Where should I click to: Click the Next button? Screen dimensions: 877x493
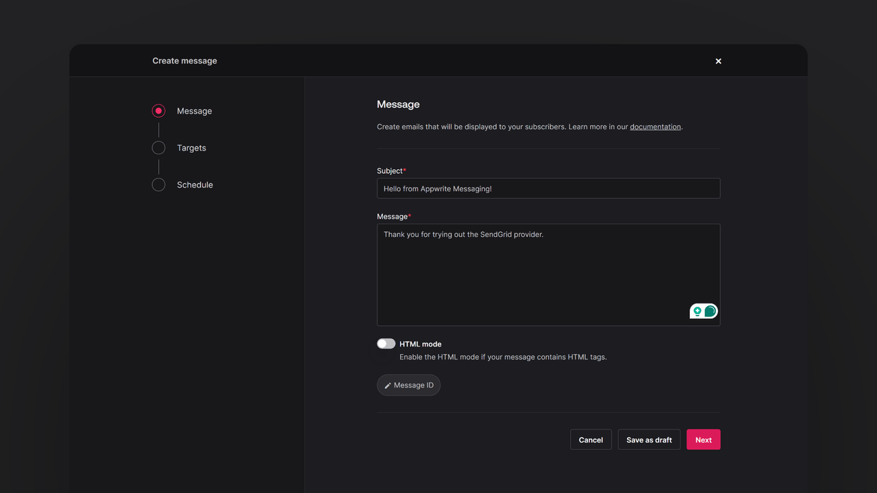pyautogui.click(x=704, y=440)
